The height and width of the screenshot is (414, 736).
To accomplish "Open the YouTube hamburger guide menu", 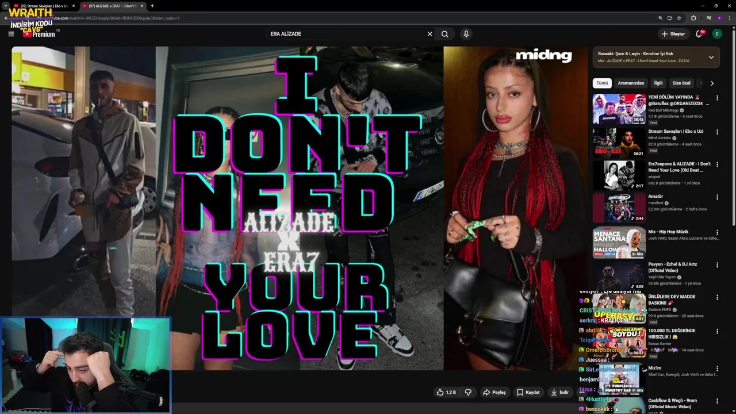I will click(11, 34).
